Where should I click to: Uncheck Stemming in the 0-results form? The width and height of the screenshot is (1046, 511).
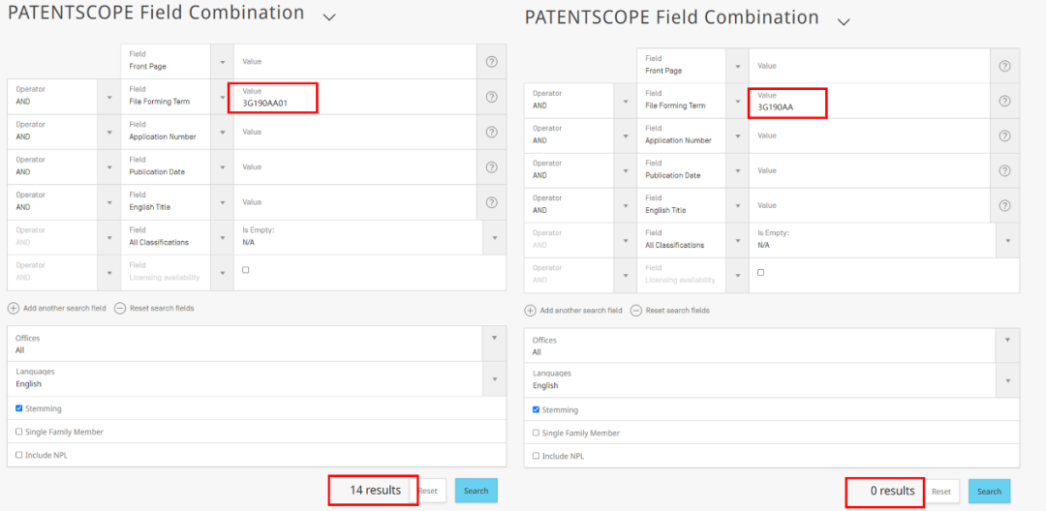click(x=536, y=409)
